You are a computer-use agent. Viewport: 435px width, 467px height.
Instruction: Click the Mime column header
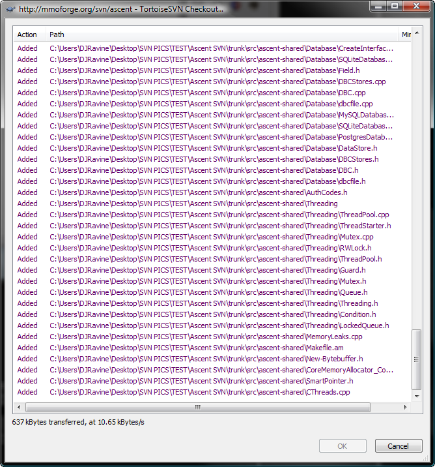[404, 35]
